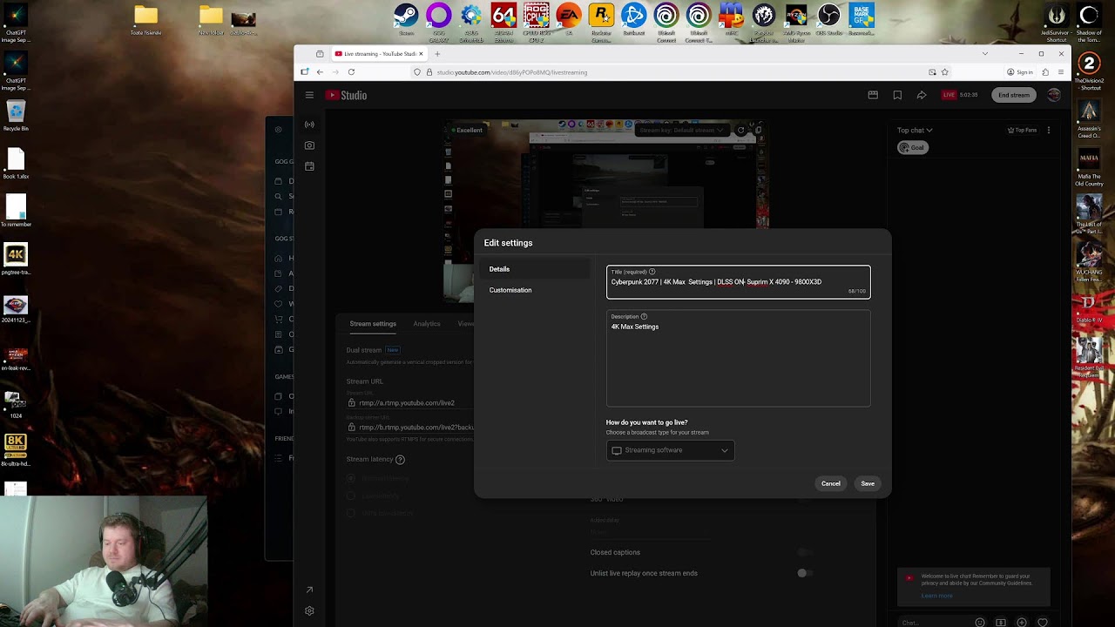Click into the Description text area
The width and height of the screenshot is (1115, 627).
(739, 359)
